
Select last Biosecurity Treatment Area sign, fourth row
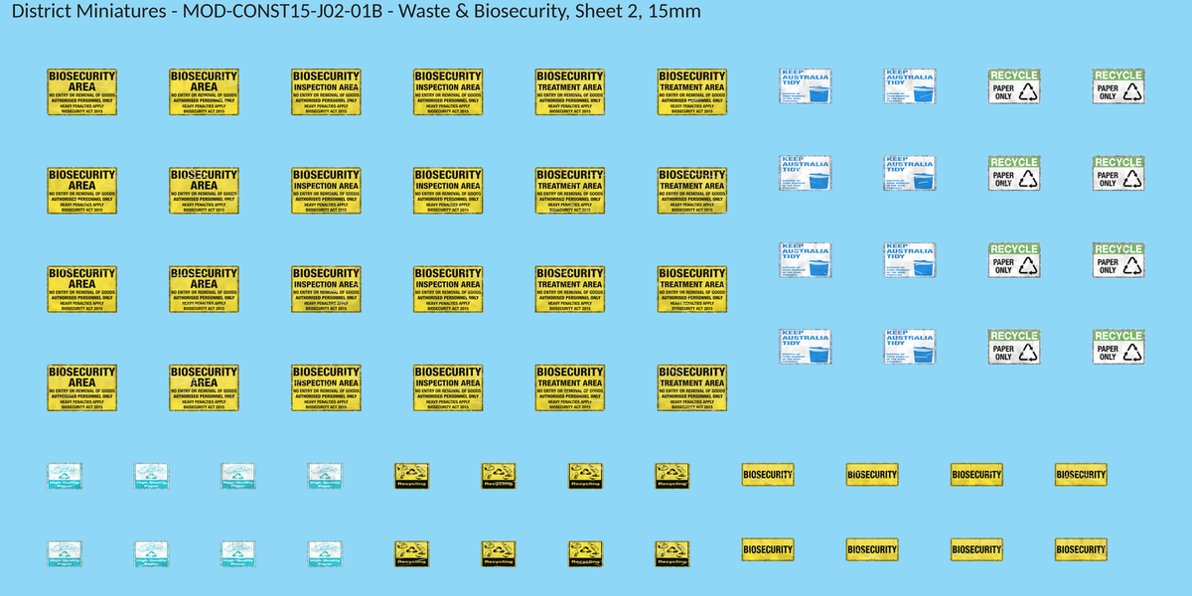[692, 388]
